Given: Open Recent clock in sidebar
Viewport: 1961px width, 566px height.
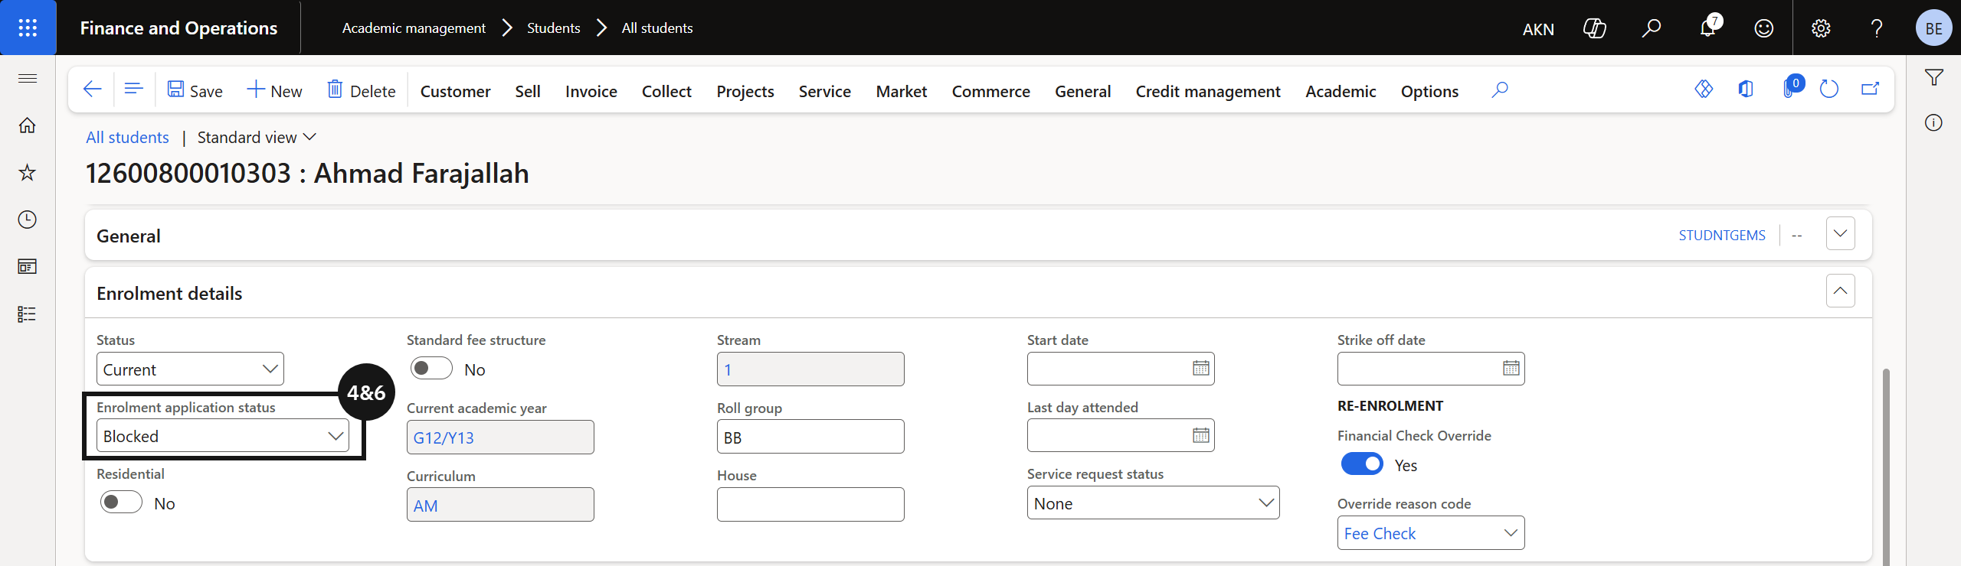Looking at the screenshot, I should pos(28,220).
